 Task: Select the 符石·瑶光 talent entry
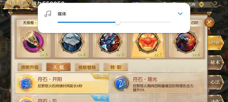(157, 83)
